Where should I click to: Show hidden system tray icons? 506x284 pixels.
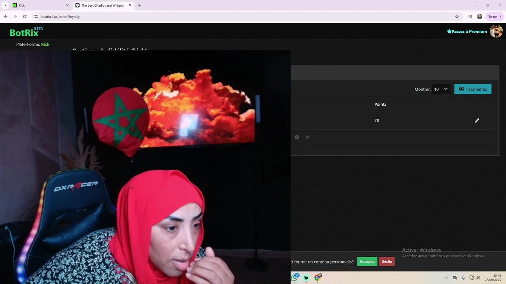tap(446, 278)
